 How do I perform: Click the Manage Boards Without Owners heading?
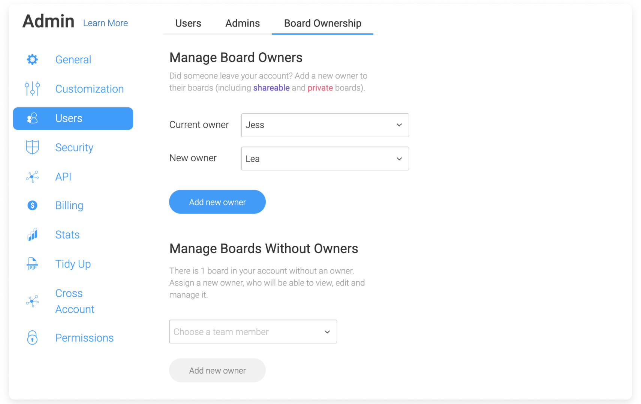point(264,249)
